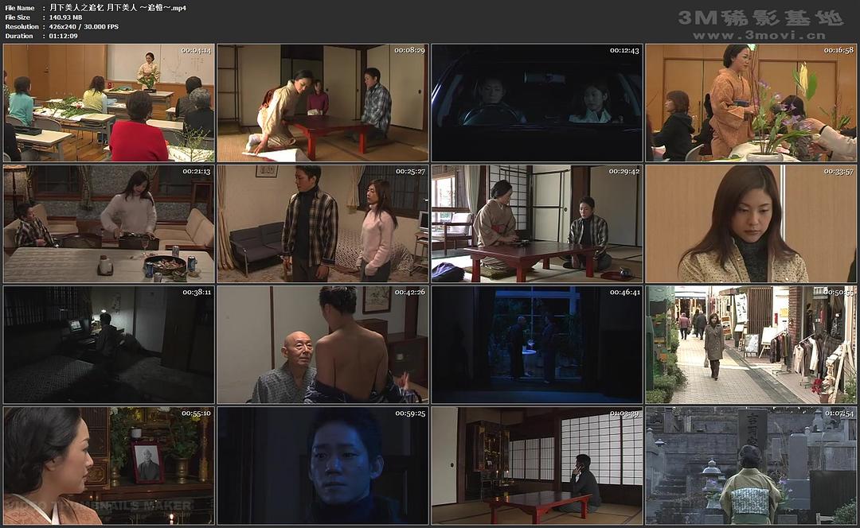Open the woman close-up thumbnail at 00:33:57
The width and height of the screenshot is (860, 528).
[x=750, y=223]
